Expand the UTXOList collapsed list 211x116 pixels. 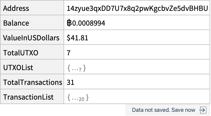click(x=77, y=68)
